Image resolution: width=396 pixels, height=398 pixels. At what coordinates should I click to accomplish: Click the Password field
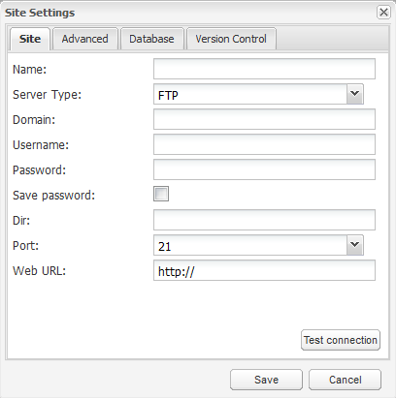point(264,169)
